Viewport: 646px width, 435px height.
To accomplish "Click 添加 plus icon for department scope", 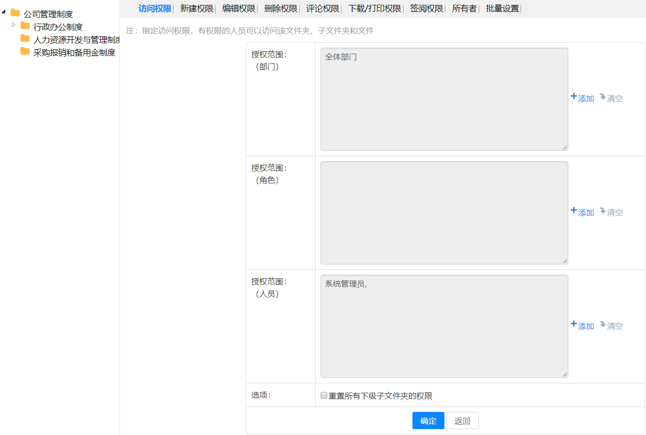I will 574,97.
